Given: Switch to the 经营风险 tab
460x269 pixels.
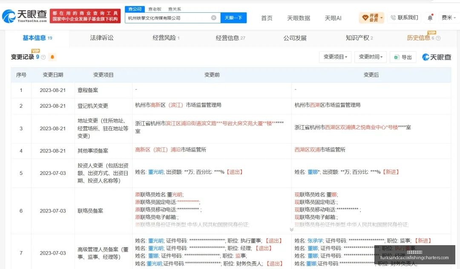Looking at the screenshot, I should coord(166,38).
